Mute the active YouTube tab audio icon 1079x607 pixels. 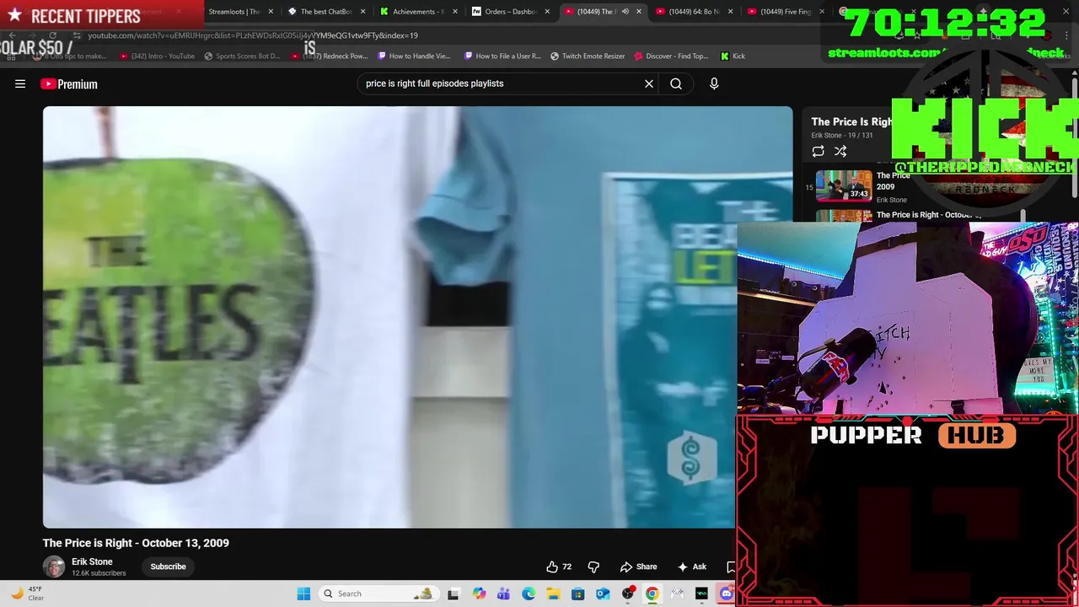[625, 12]
